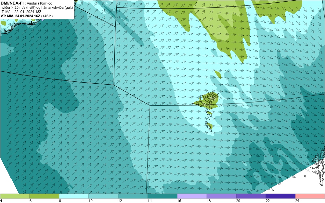Click the 20–22 m/s violet legend swatch
Image resolution: width=325 pixels, height=203 pixels.
click(251, 196)
